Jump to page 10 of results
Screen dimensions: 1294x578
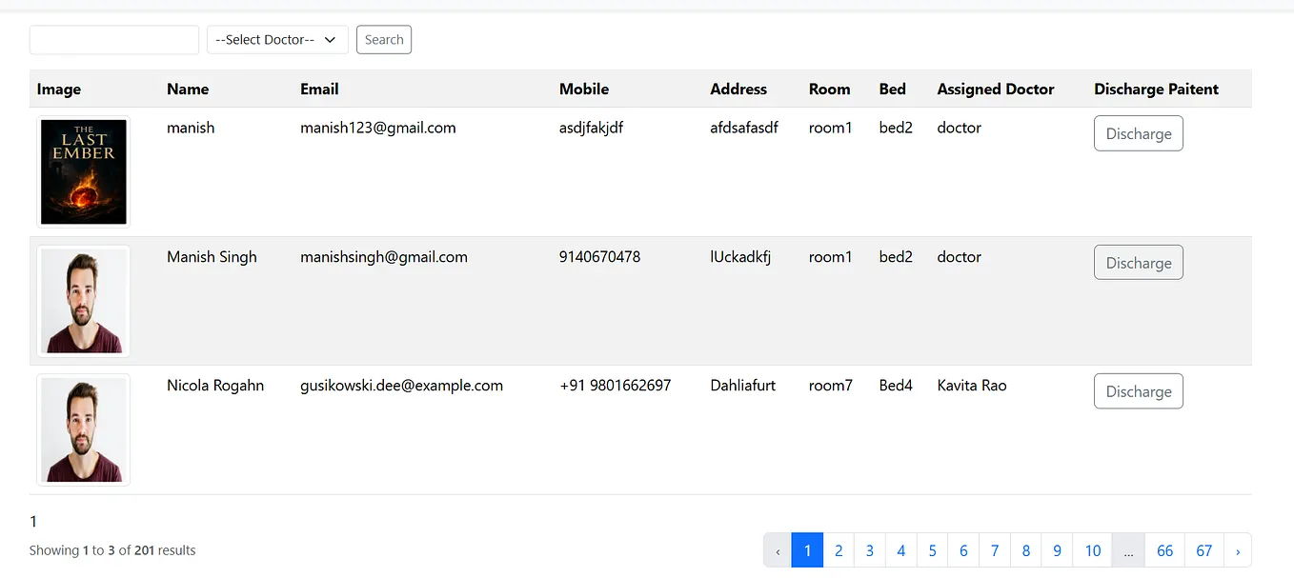point(1092,550)
